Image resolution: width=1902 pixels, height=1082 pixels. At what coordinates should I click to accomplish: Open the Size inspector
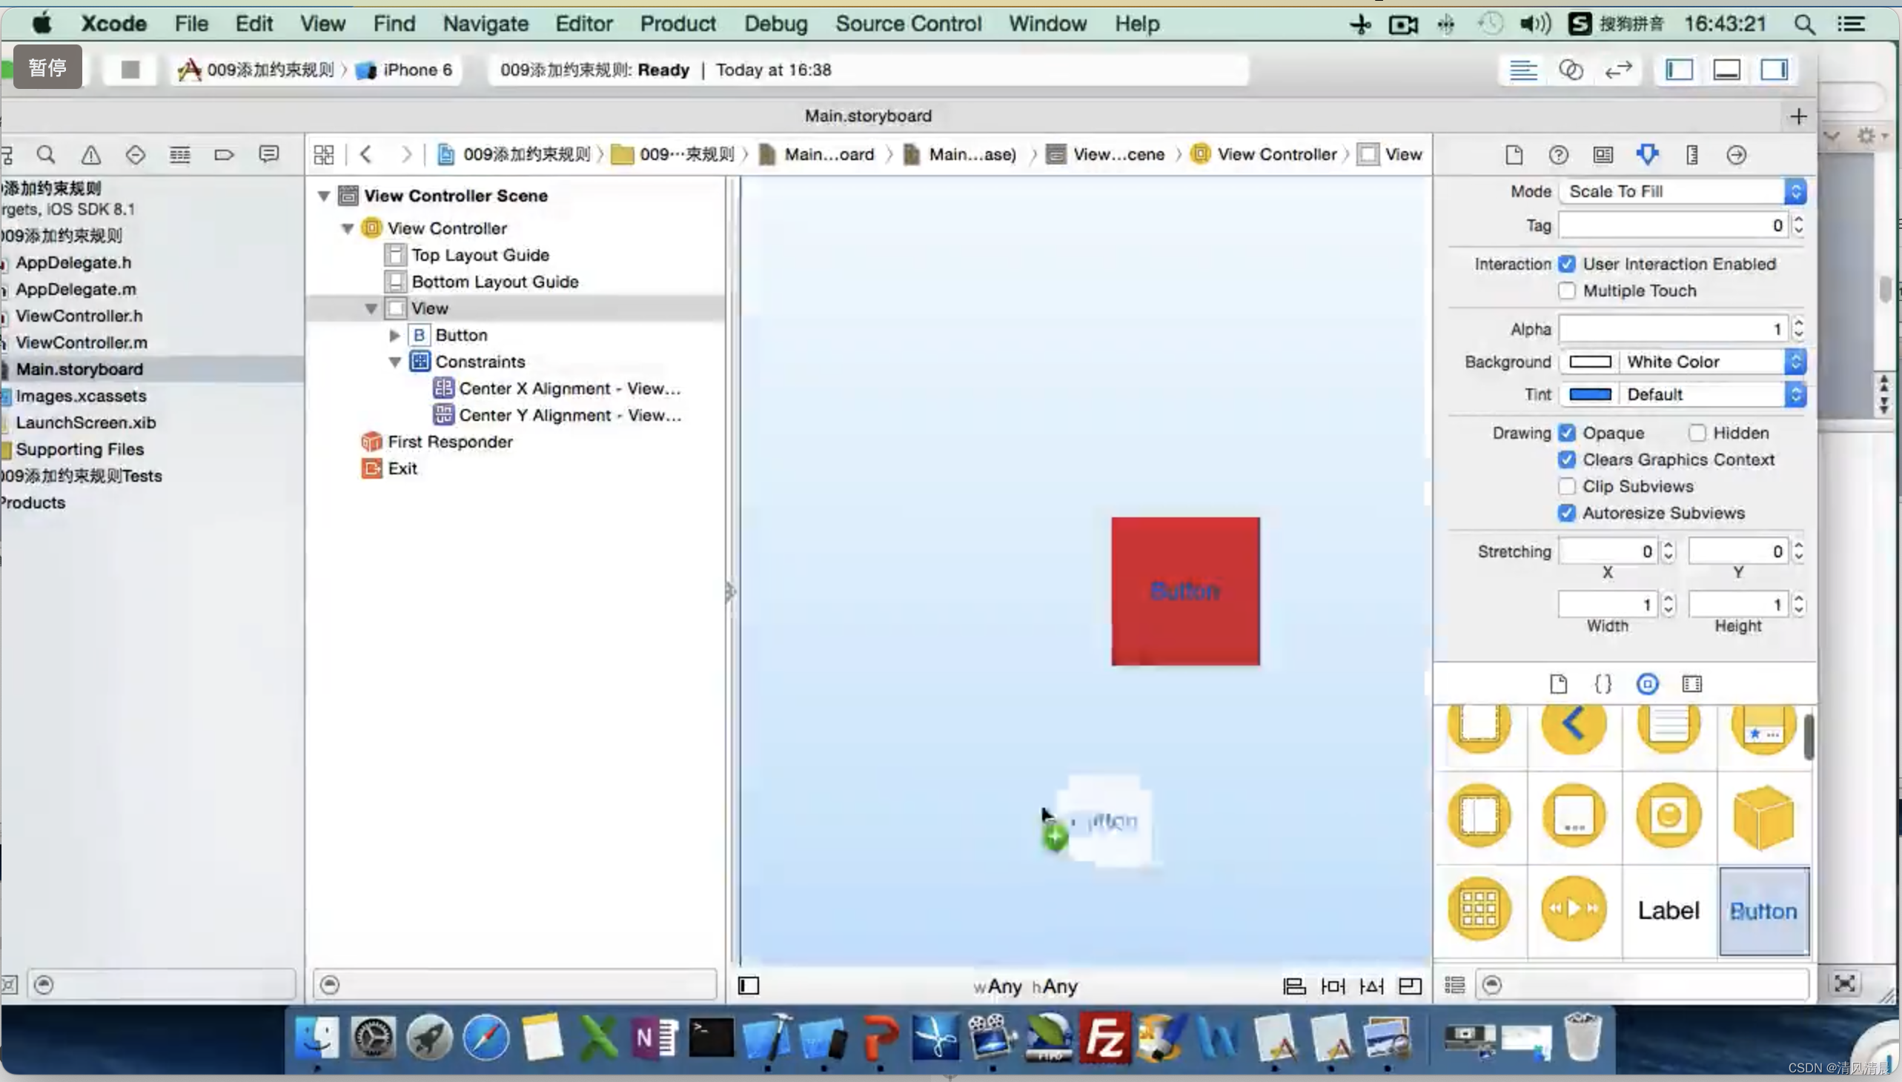1692,155
